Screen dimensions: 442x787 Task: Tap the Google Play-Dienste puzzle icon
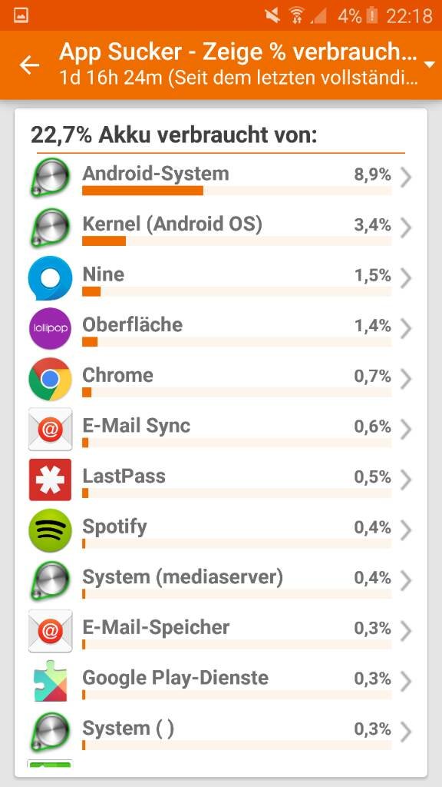tap(50, 682)
